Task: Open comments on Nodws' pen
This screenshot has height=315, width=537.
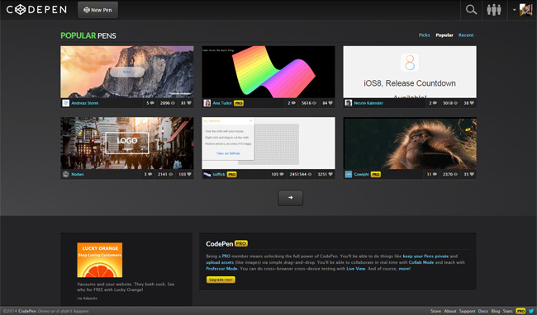Action: click(148, 174)
